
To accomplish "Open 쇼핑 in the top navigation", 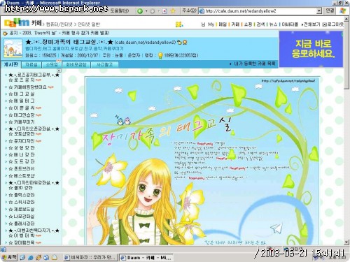I will point(248,24).
